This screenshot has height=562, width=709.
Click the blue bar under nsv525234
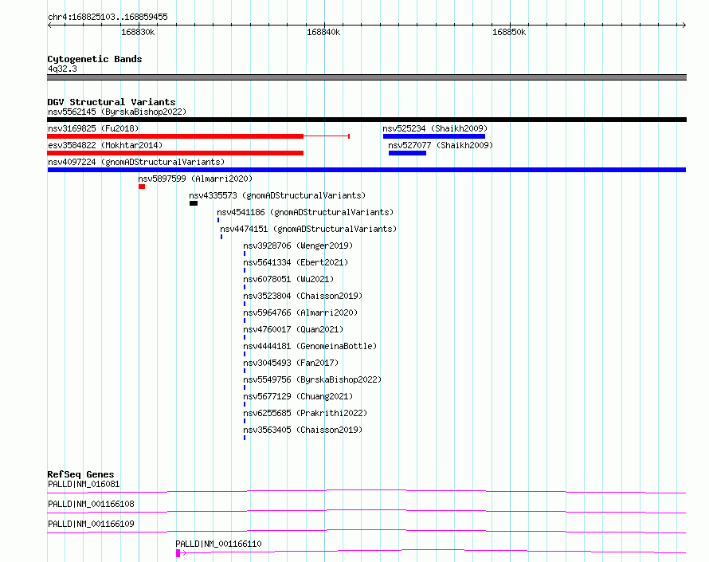coord(434,136)
